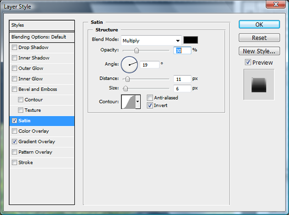Expand the Contour picker arrow
Viewport: 289px width, 215px height.
138,101
